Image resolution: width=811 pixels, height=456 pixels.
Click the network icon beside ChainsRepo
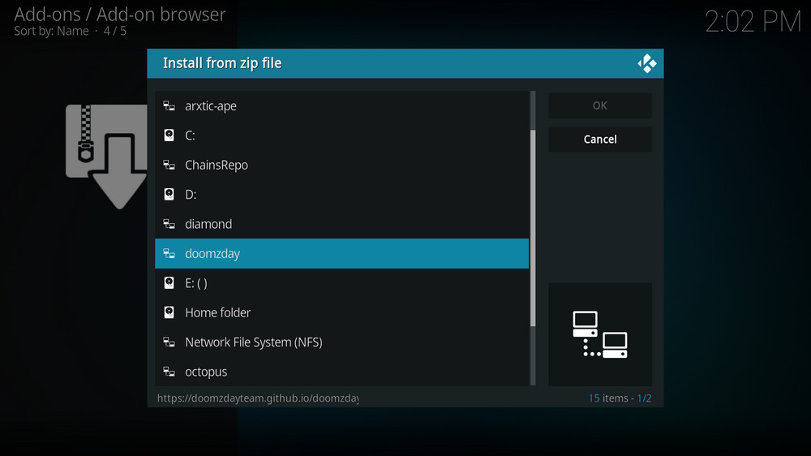click(169, 166)
